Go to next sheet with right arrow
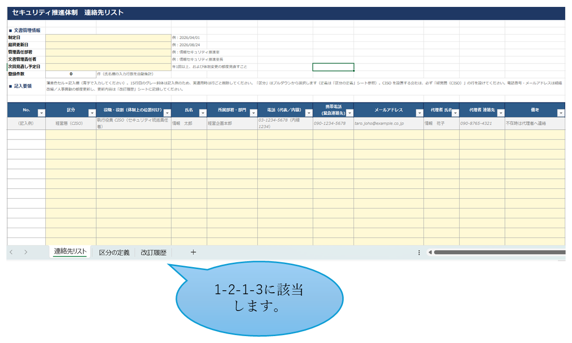Screen dimensions: 572x343 26,252
